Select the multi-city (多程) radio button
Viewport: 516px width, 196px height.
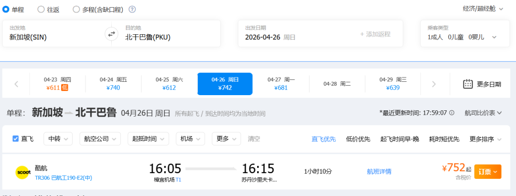[76, 9]
